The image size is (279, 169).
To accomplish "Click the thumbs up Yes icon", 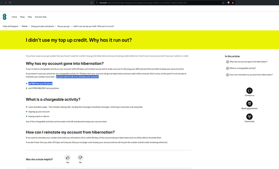I will click(68, 158).
